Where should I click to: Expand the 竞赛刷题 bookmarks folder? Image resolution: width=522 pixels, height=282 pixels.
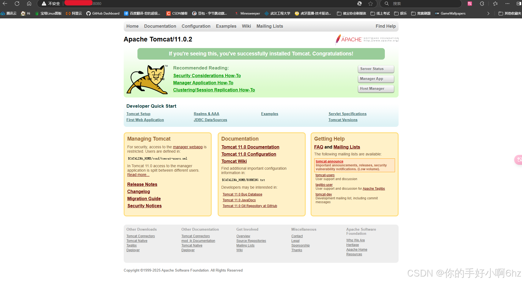421,13
